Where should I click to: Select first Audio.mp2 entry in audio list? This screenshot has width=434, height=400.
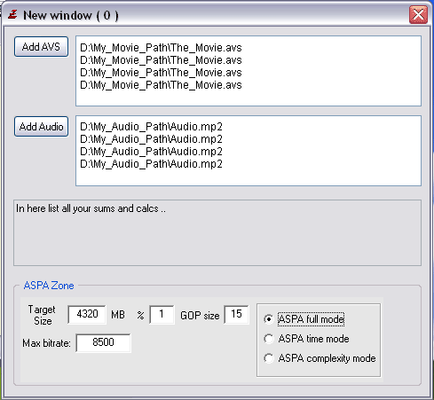point(151,127)
